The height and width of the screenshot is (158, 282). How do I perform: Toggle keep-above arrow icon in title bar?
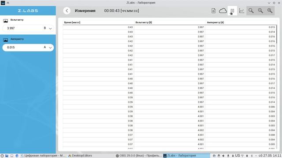pos(8,3)
